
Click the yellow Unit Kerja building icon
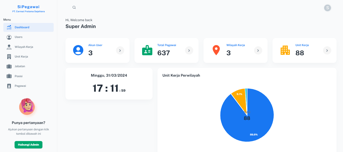tap(285, 50)
